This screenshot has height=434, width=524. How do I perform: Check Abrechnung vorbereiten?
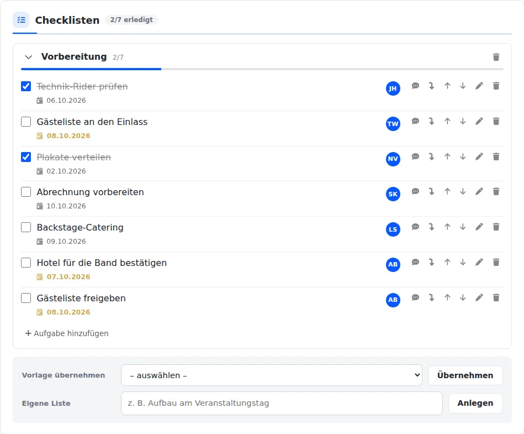(x=26, y=192)
